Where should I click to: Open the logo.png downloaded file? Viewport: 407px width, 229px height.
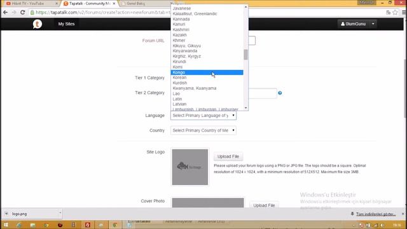pyautogui.click(x=31, y=214)
